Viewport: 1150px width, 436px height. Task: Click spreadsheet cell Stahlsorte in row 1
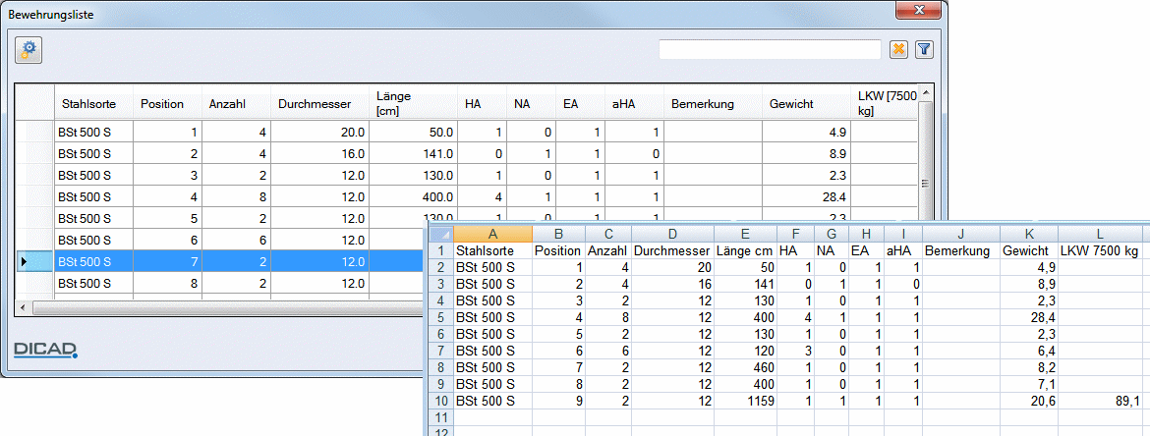492,251
